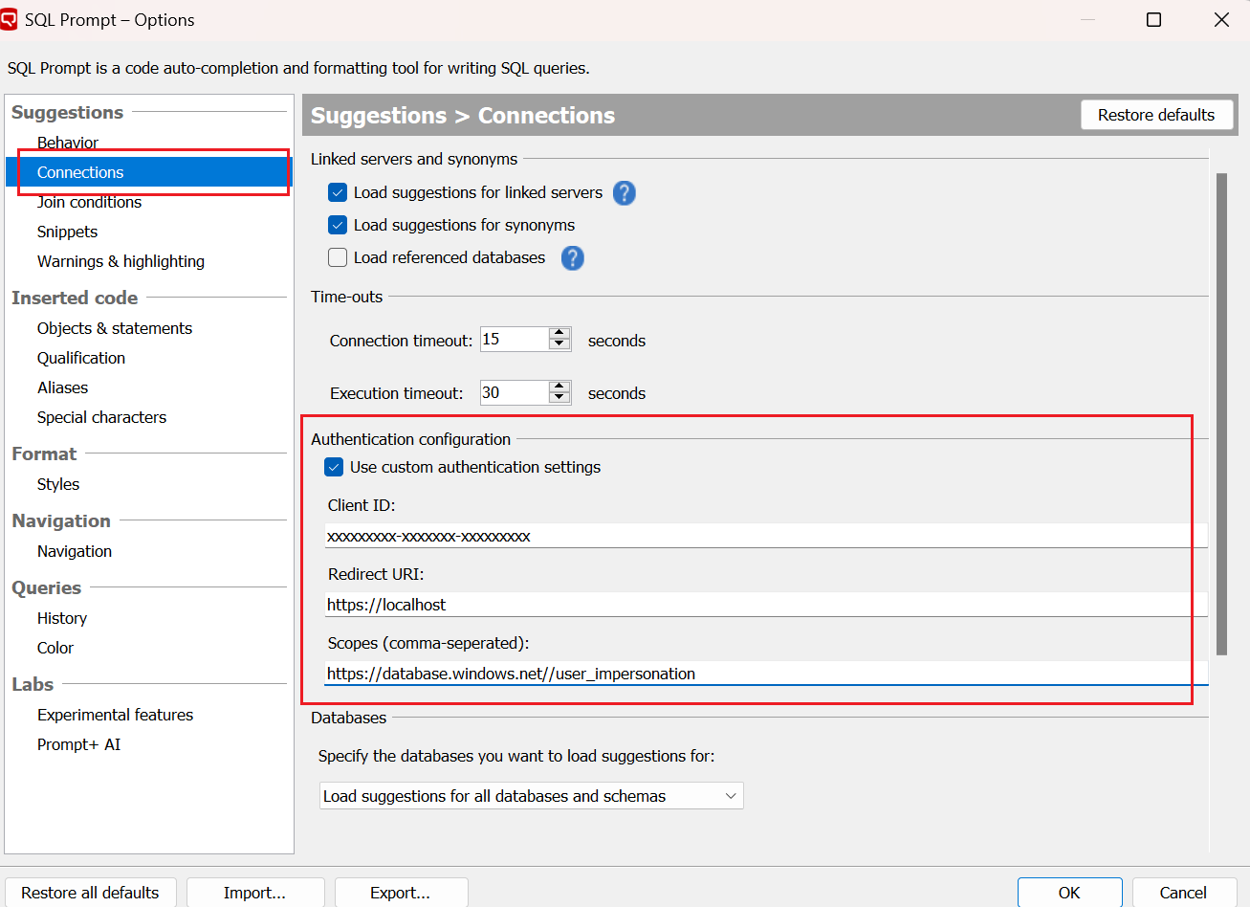Disable Use custom authentication settings
This screenshot has width=1250, height=907.
334,468
